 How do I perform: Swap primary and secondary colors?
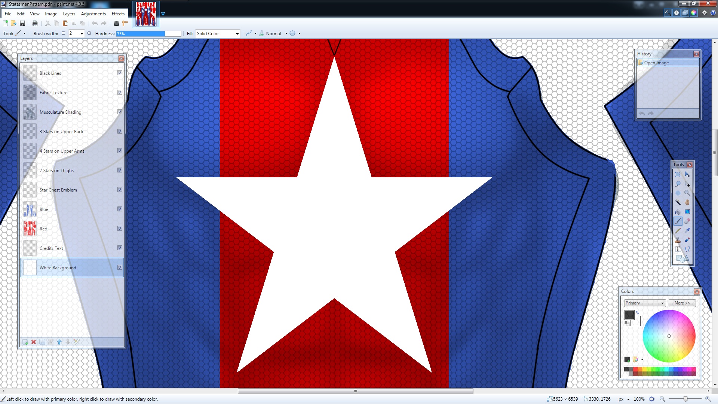tap(638, 312)
